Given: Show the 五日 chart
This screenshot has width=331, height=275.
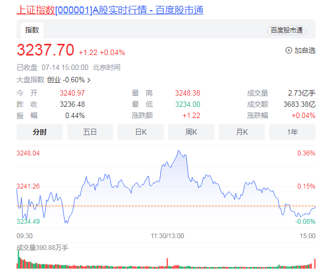Looking at the screenshot, I should click(90, 132).
